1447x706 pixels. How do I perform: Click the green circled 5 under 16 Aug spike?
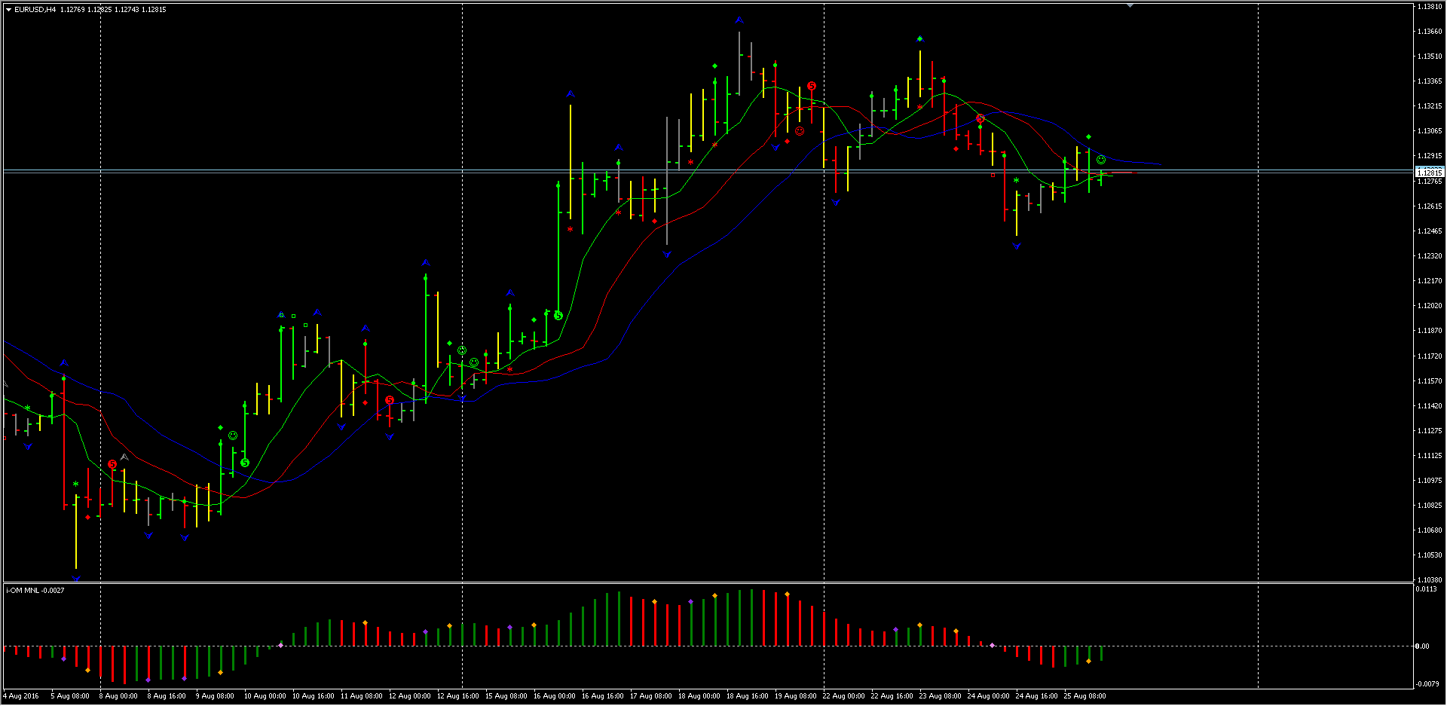[x=558, y=316]
